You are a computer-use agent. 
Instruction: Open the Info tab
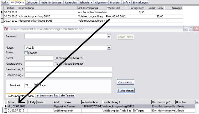click(x=126, y=3)
